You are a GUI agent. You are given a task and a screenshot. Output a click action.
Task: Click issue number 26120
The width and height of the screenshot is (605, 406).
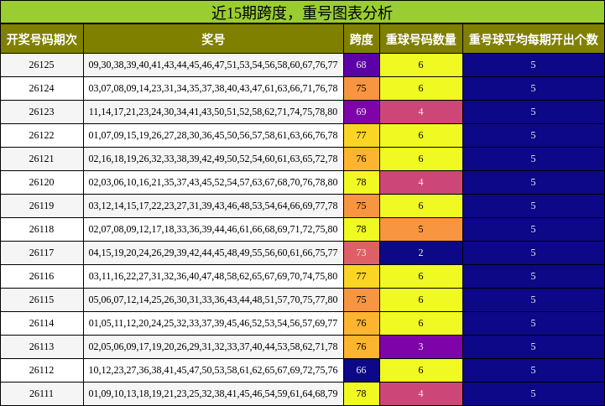tap(42, 182)
